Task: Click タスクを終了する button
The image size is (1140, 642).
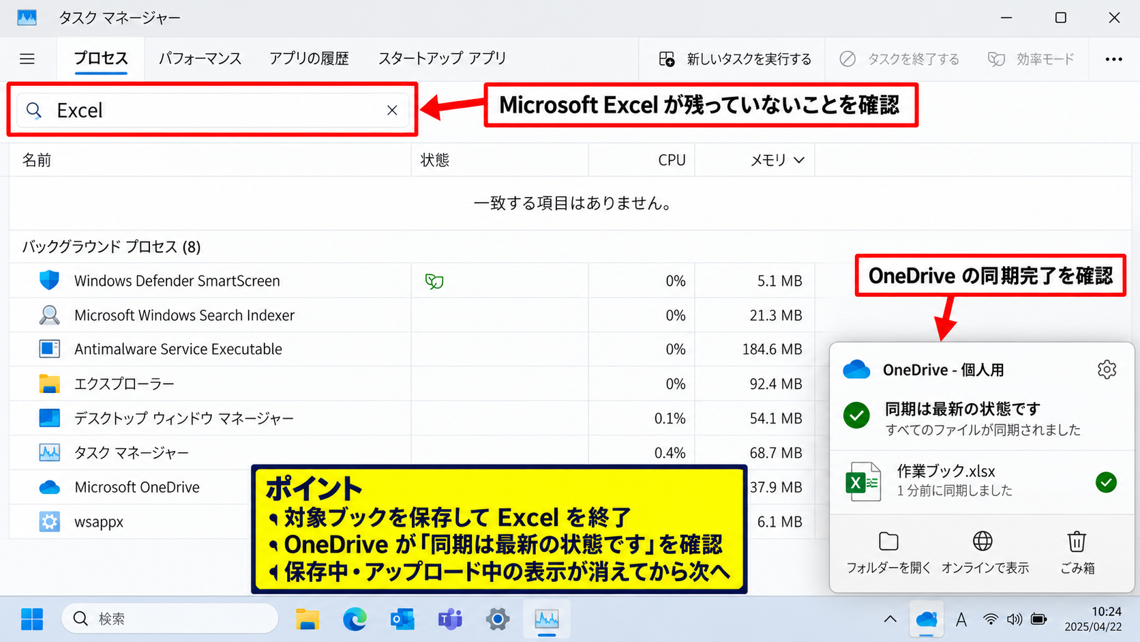Action: click(x=899, y=59)
